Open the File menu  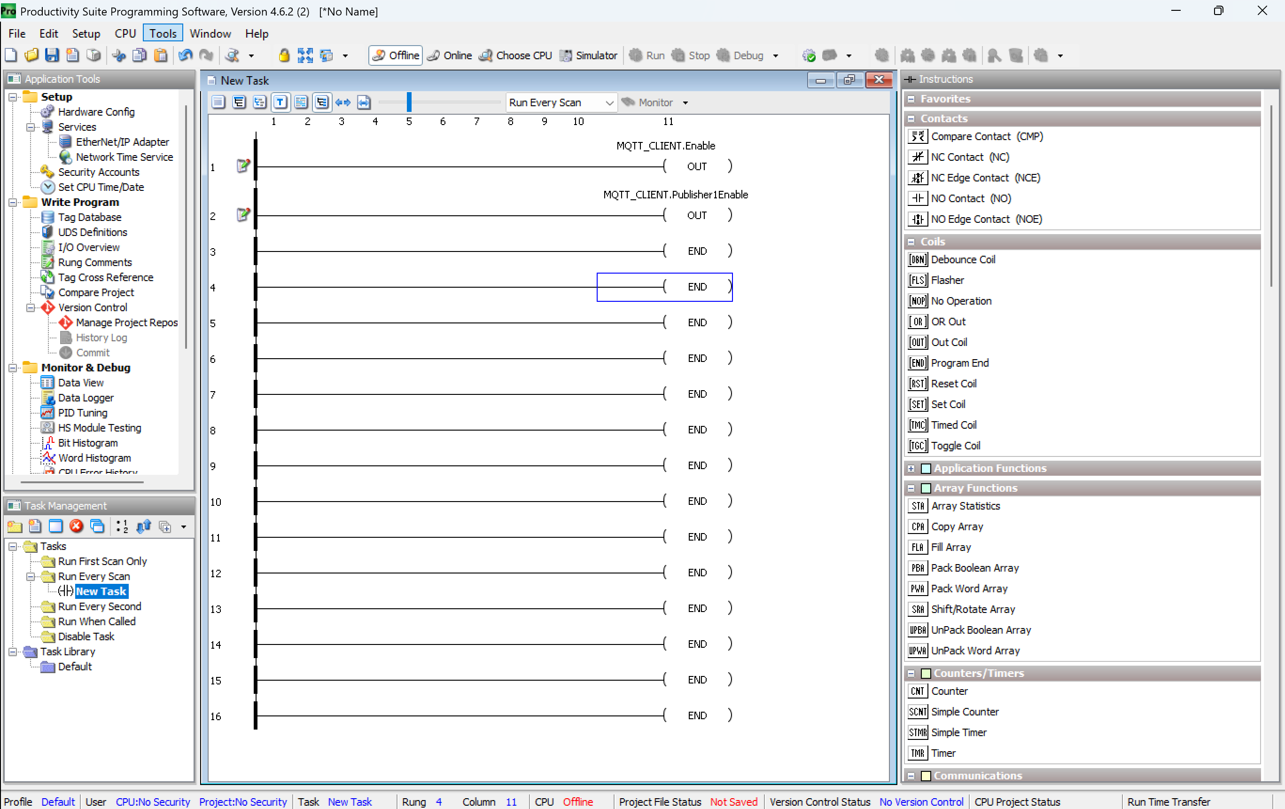pos(16,33)
